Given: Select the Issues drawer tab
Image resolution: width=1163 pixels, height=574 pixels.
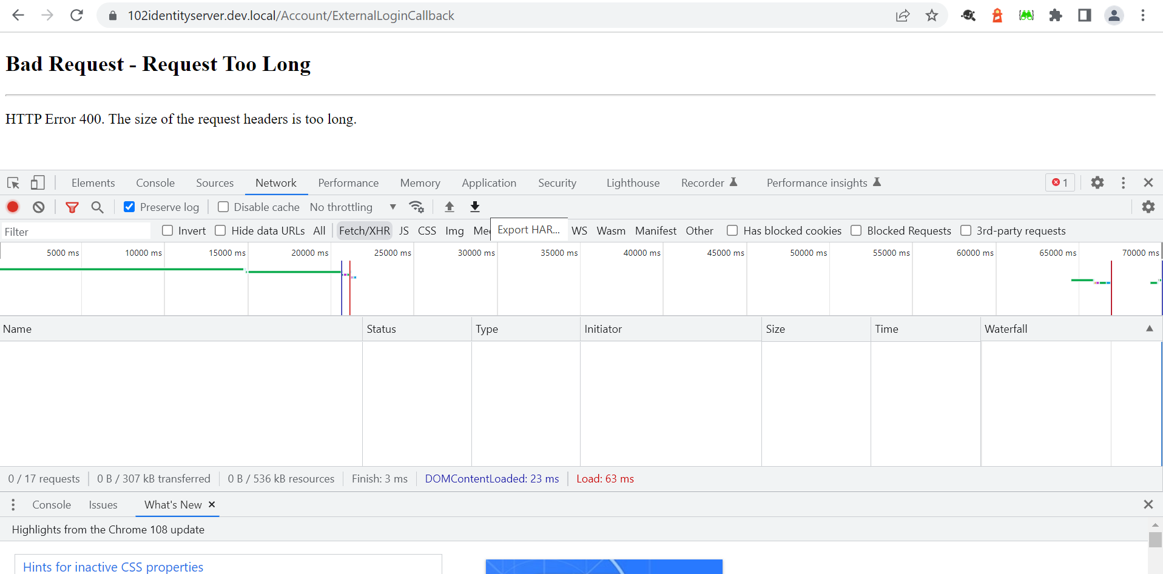Looking at the screenshot, I should (103, 504).
